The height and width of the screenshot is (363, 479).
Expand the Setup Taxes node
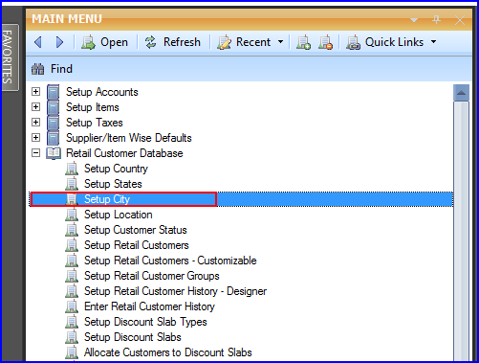pos(36,123)
